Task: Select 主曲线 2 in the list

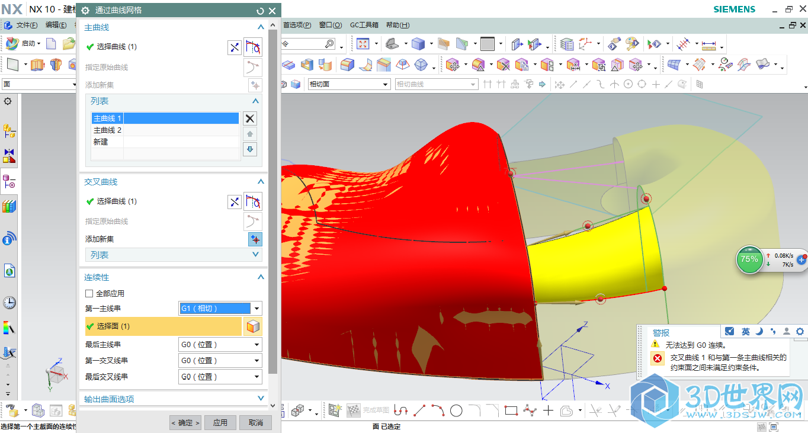Action: point(165,130)
